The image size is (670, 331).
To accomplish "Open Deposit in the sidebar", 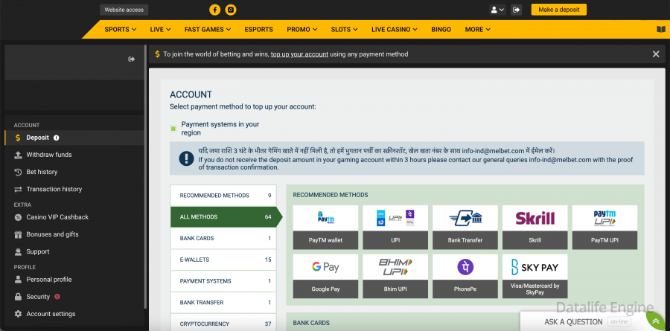I will click(74, 138).
